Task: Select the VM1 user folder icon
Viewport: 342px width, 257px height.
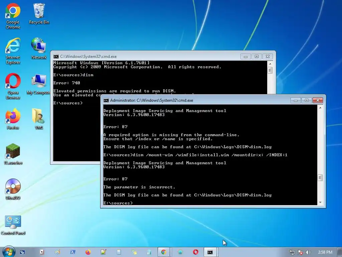Action: point(39,119)
